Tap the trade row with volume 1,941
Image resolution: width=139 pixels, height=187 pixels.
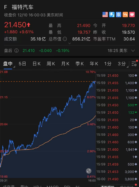[x=117, y=149]
